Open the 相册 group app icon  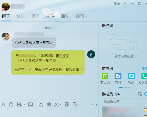pyautogui.click(x=131, y=76)
